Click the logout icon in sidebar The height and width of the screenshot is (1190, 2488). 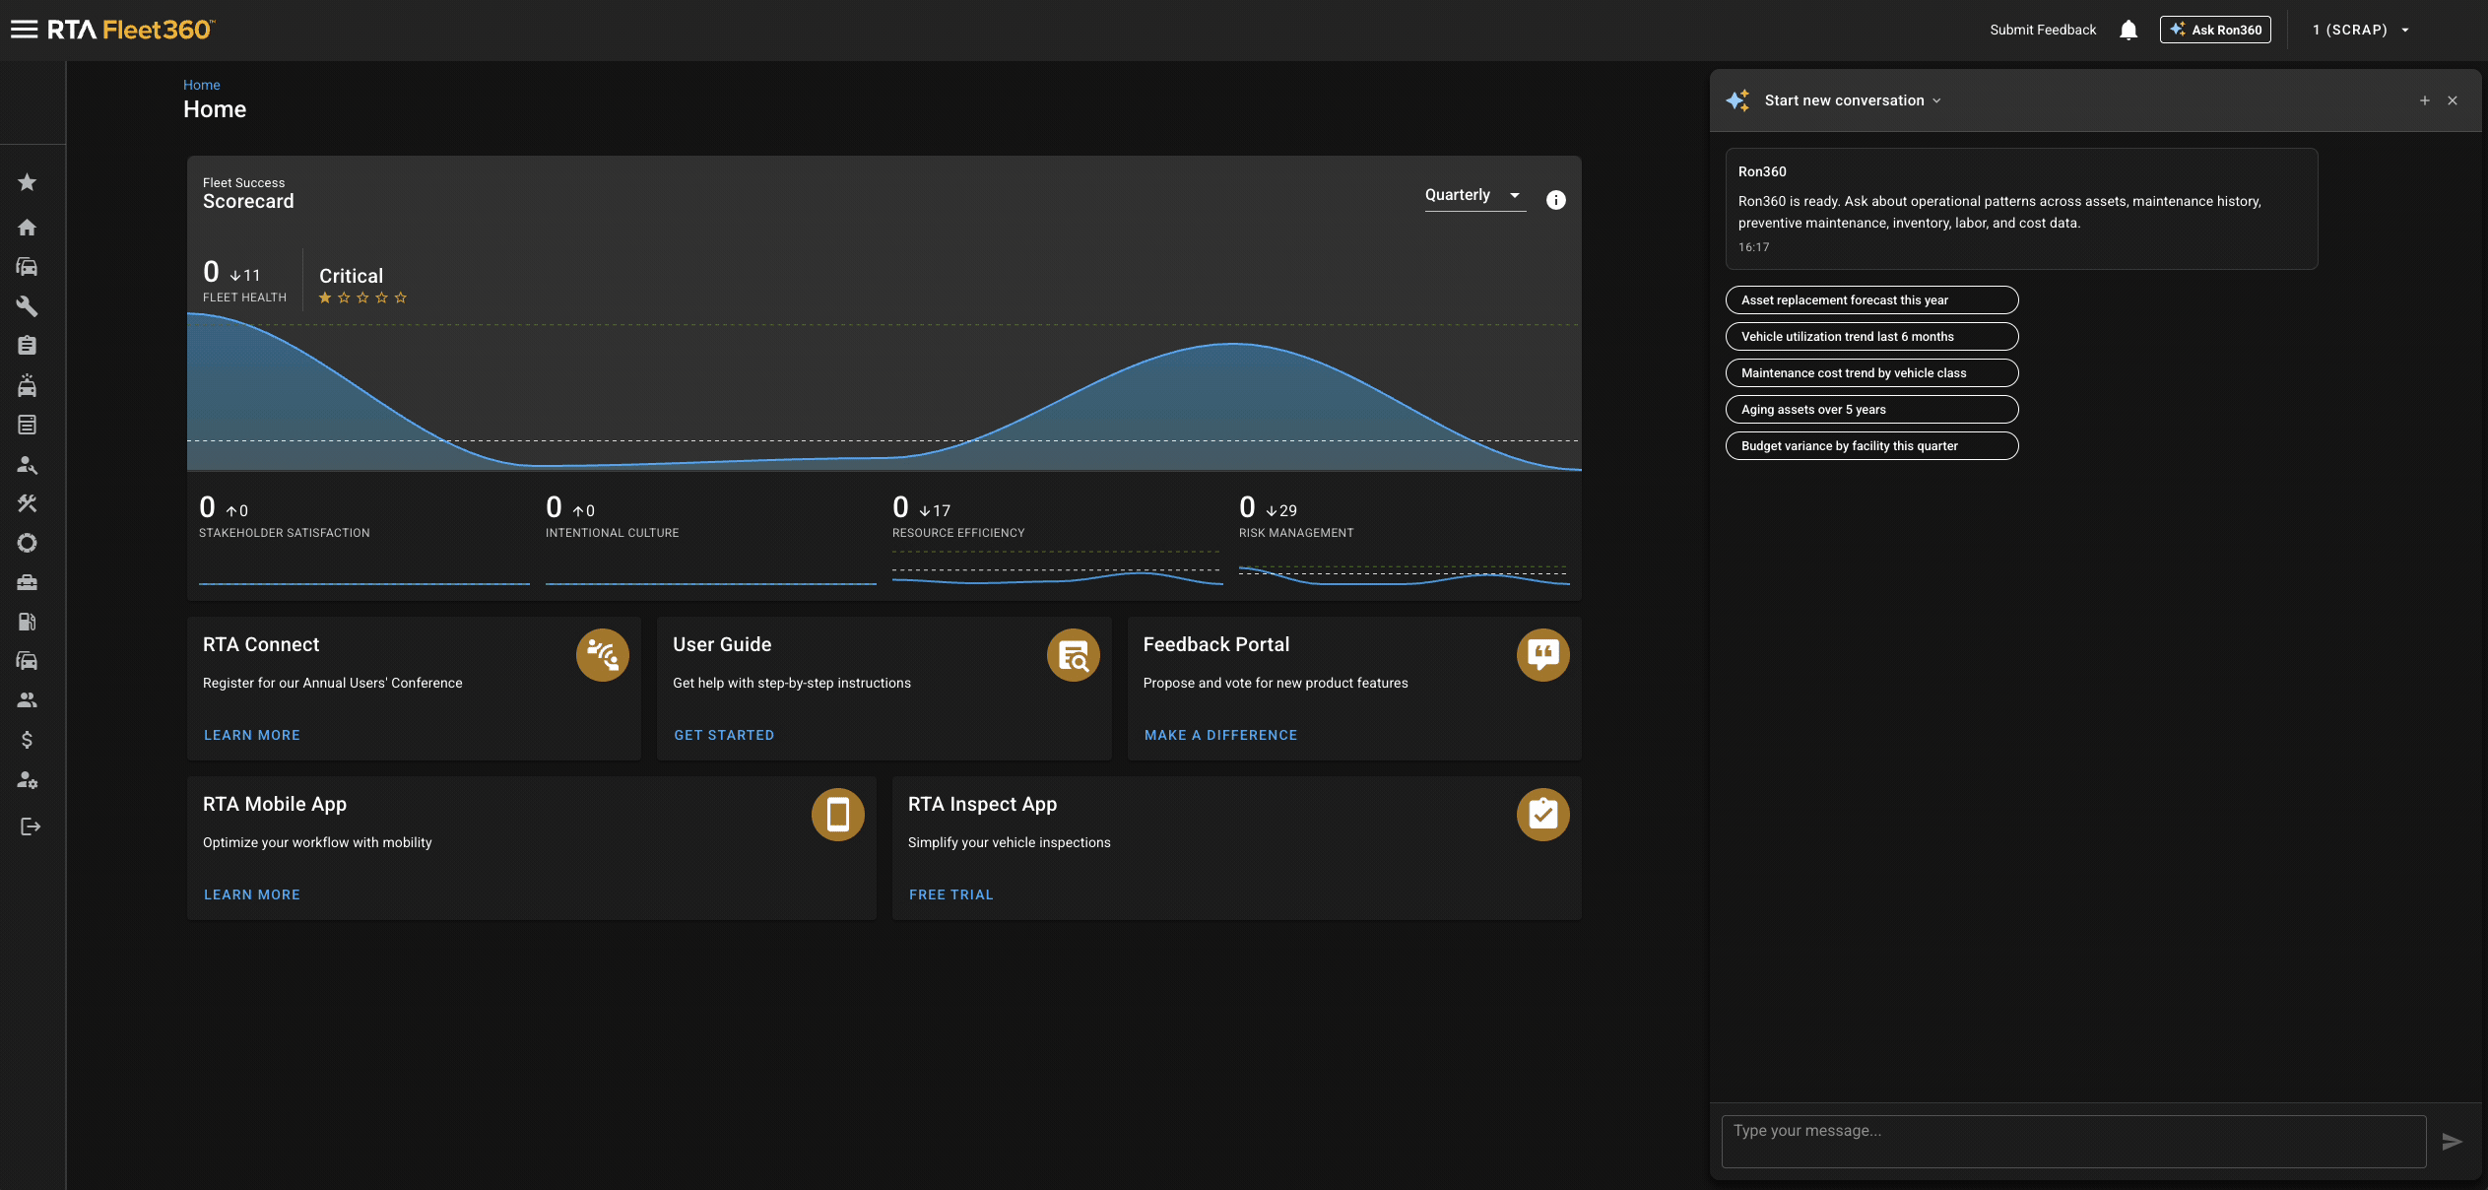[x=31, y=826]
